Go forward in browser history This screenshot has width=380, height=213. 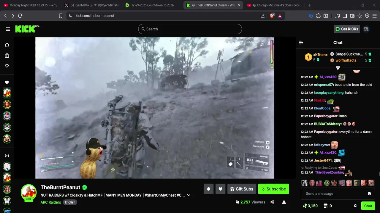(x=13, y=16)
